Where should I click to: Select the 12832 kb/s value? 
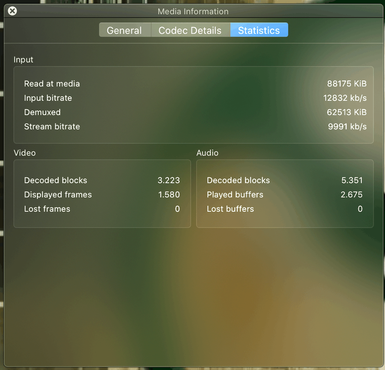click(x=345, y=98)
